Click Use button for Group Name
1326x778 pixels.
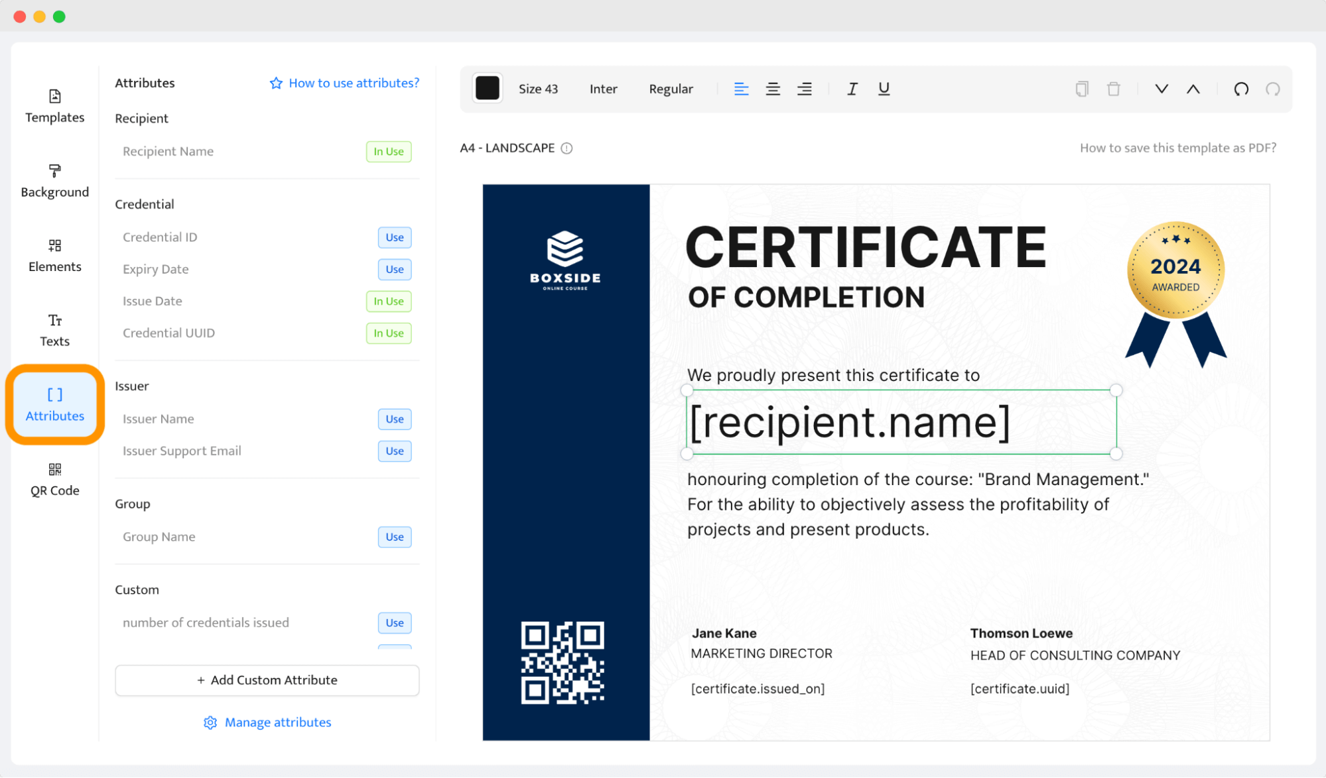395,537
